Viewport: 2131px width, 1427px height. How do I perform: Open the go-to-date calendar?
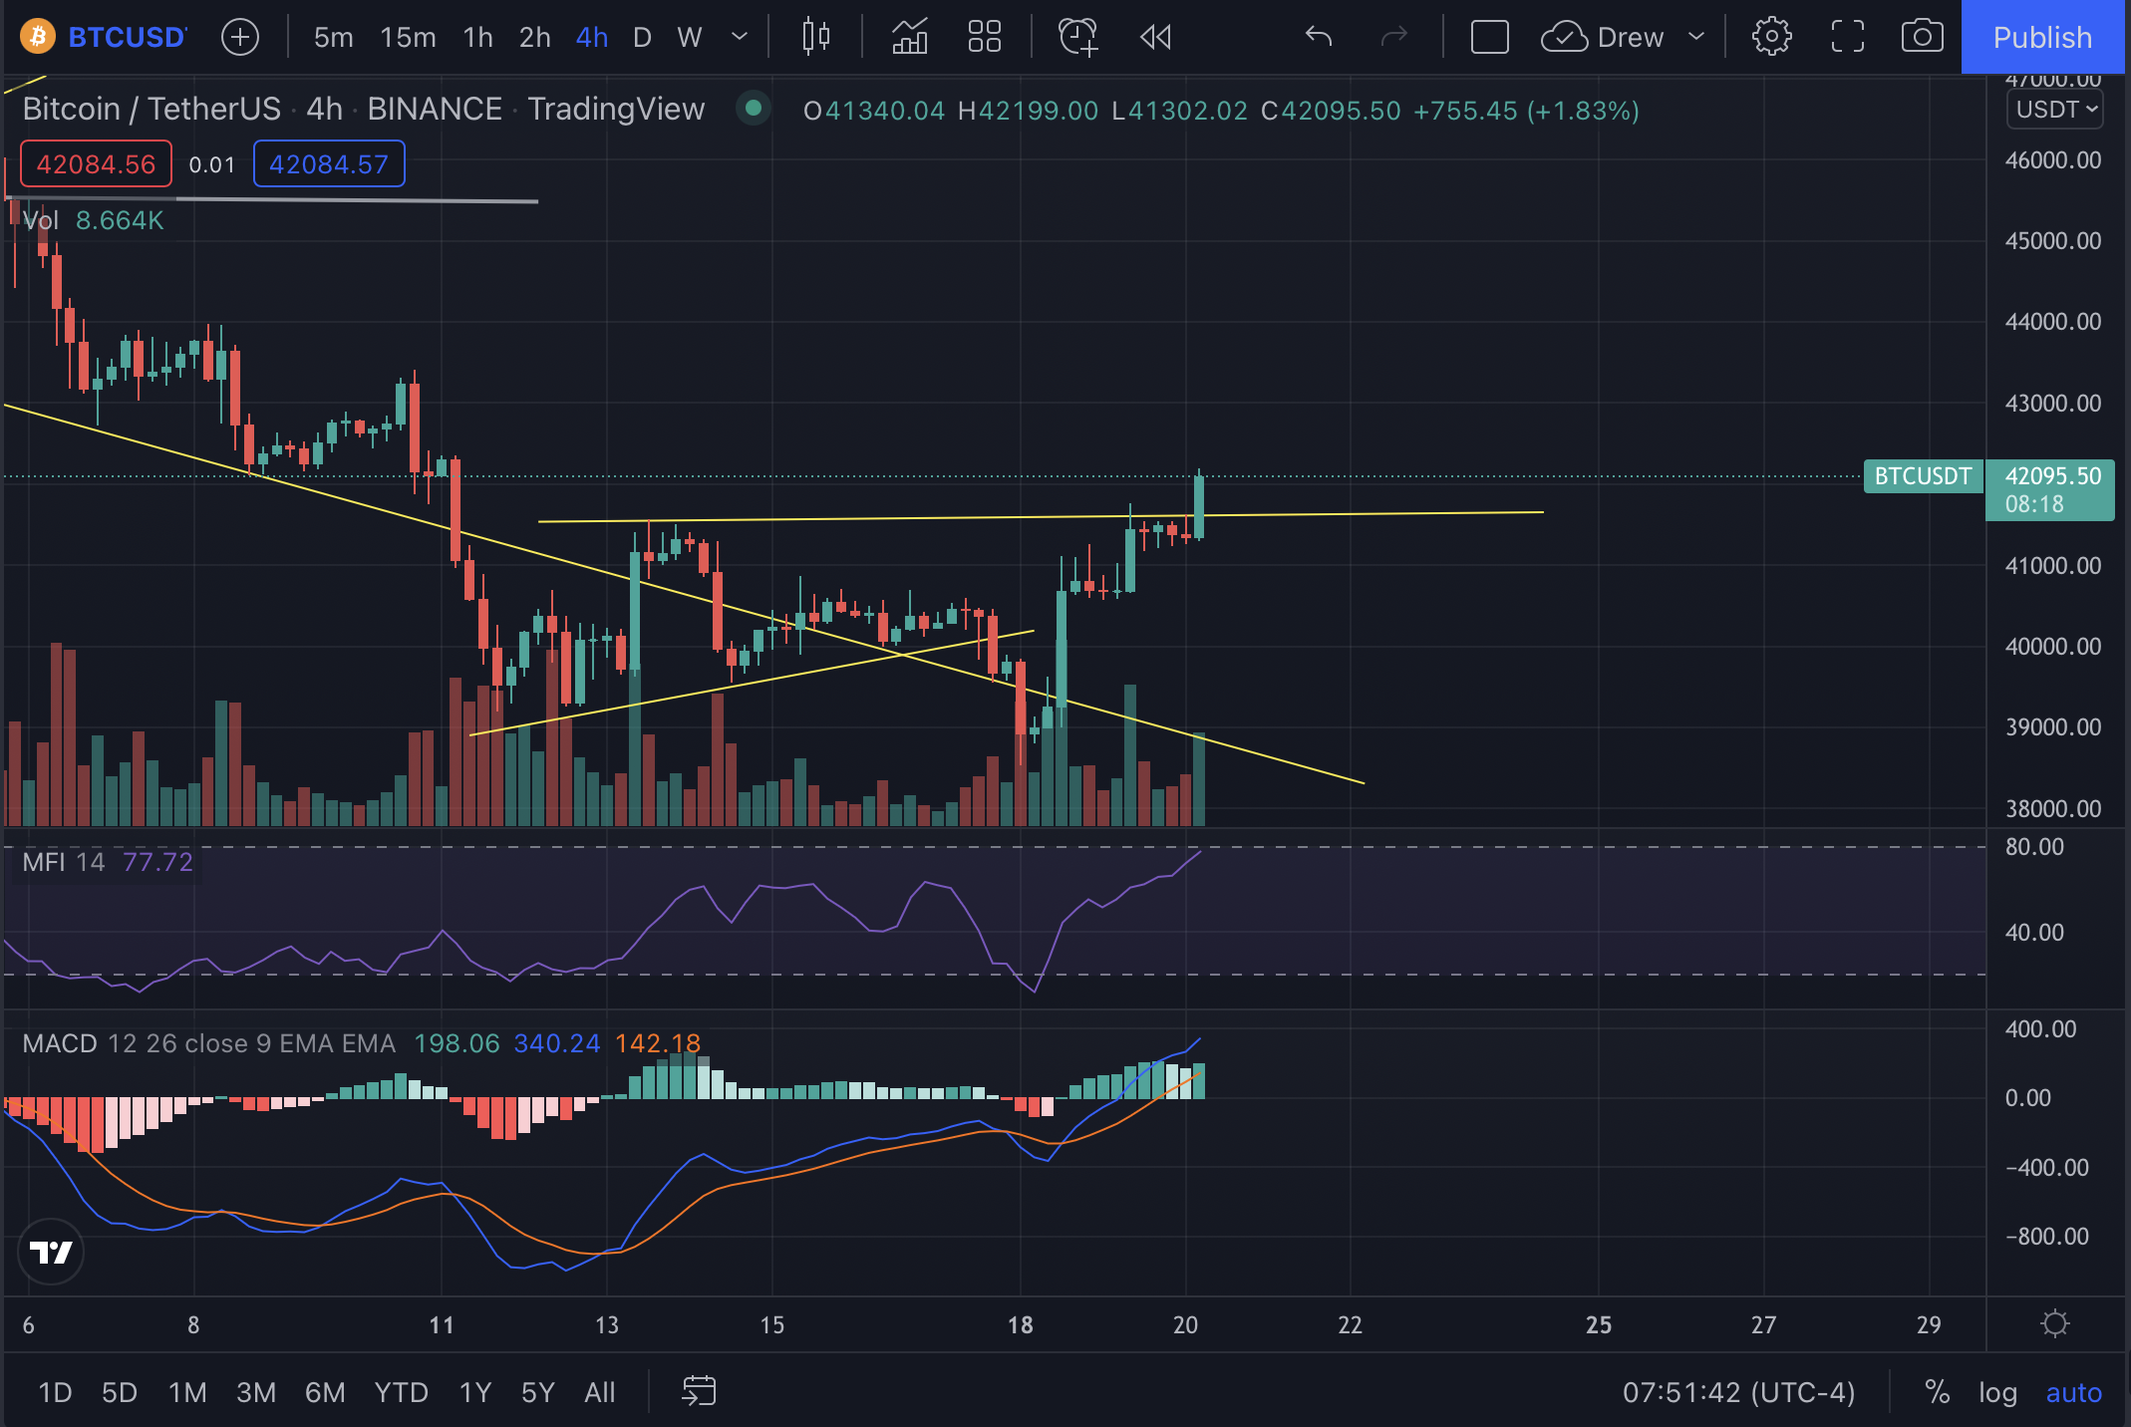(699, 1391)
